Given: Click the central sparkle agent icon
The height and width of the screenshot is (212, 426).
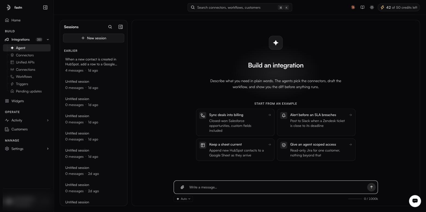Looking at the screenshot, I should pos(276,43).
